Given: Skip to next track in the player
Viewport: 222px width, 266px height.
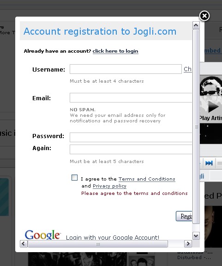Looking at the screenshot, I should point(209,163).
